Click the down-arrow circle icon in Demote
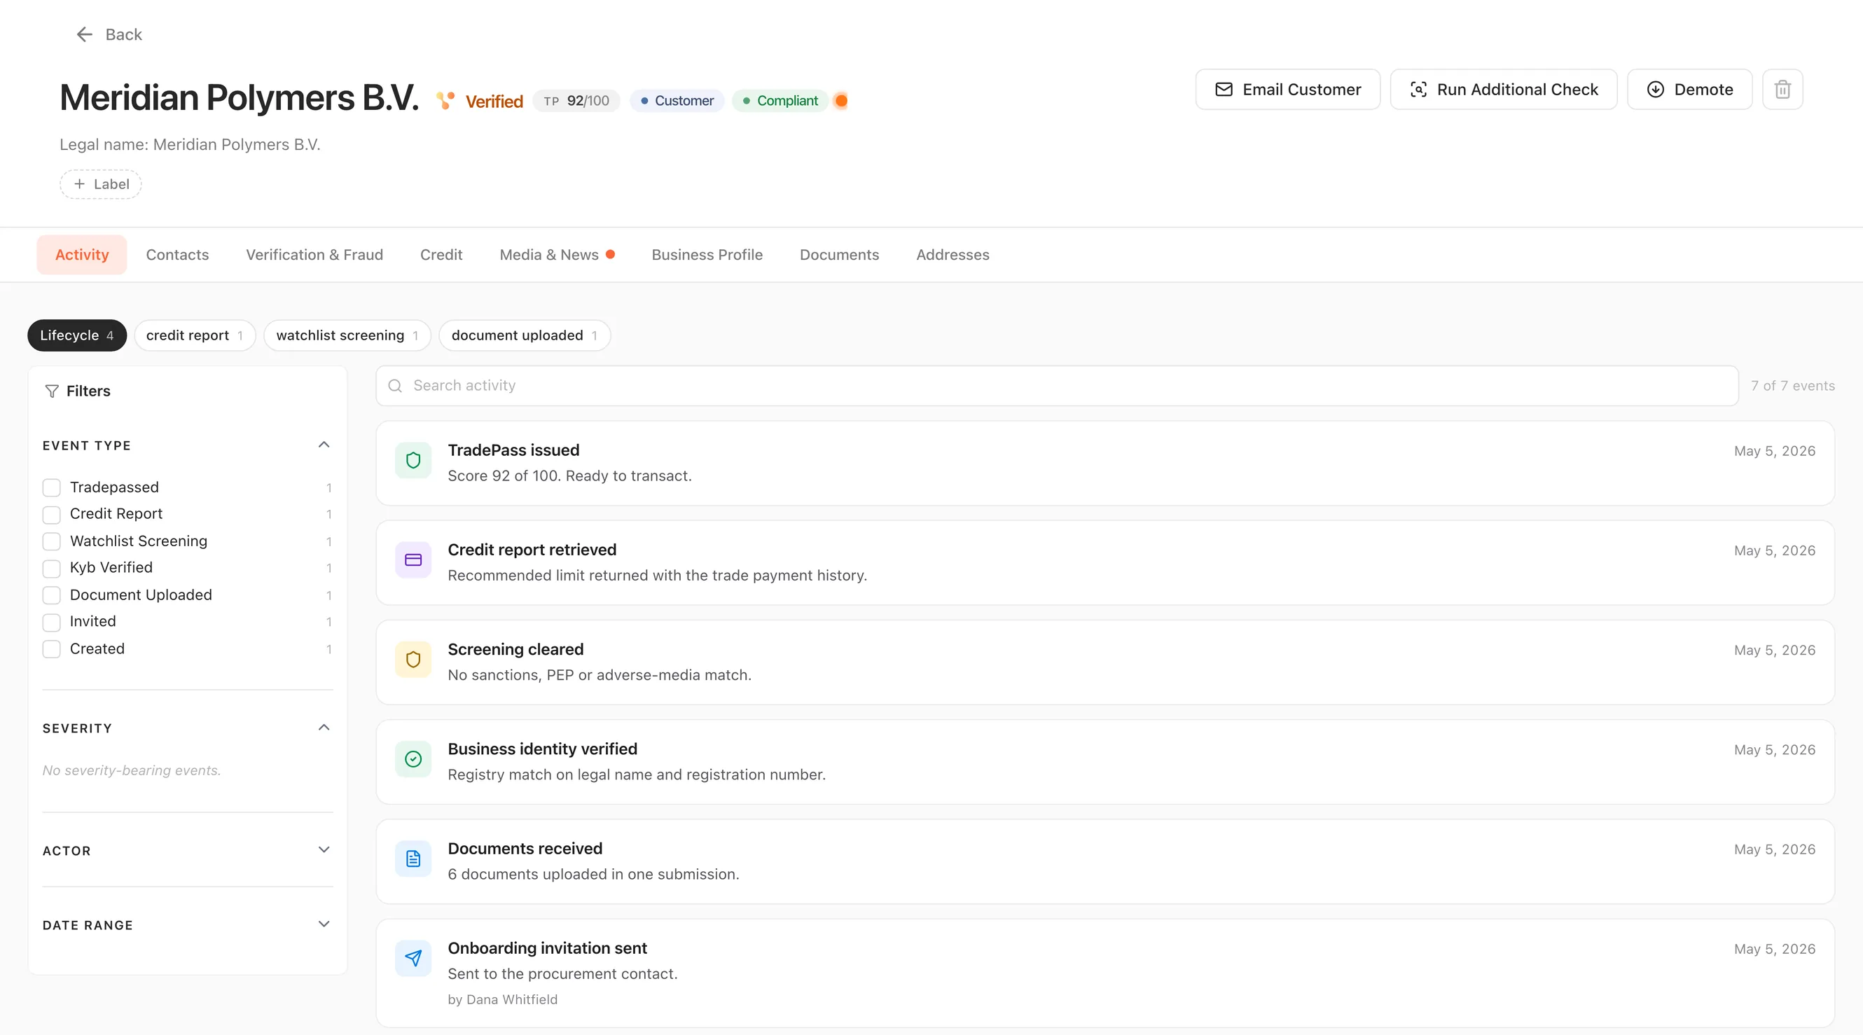The height and width of the screenshot is (1035, 1863). tap(1656, 90)
